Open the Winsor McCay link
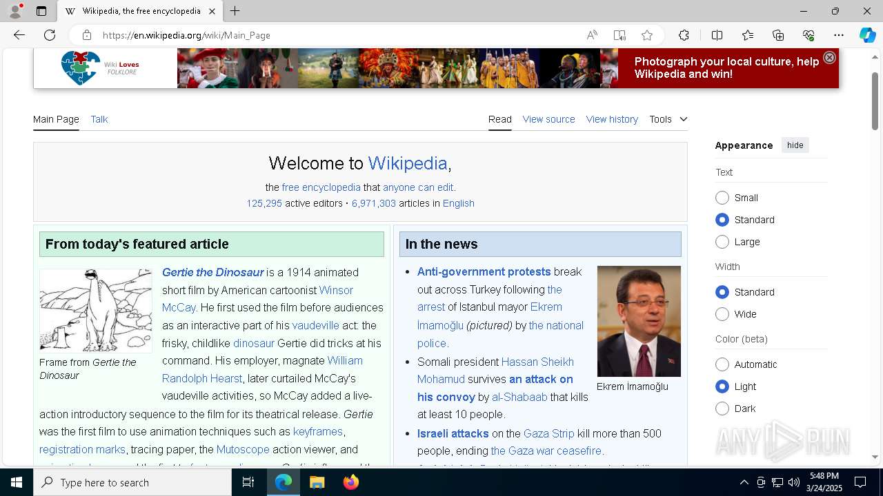Screen dimensions: 883x496 point(257,299)
